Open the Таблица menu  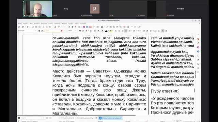tap(57, 24)
